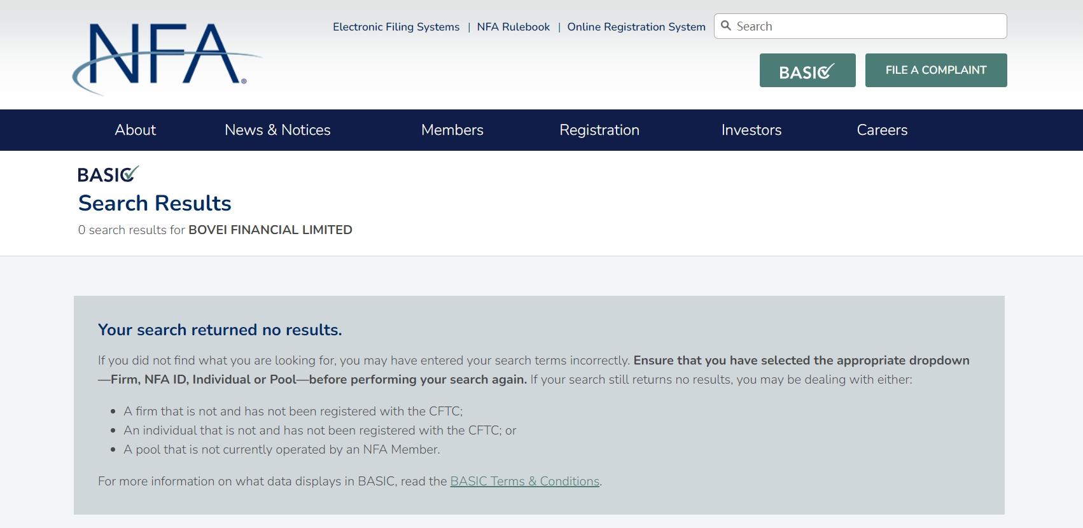This screenshot has width=1083, height=528.
Task: Click 'A firm that is not' bullet text
Action: (293, 411)
